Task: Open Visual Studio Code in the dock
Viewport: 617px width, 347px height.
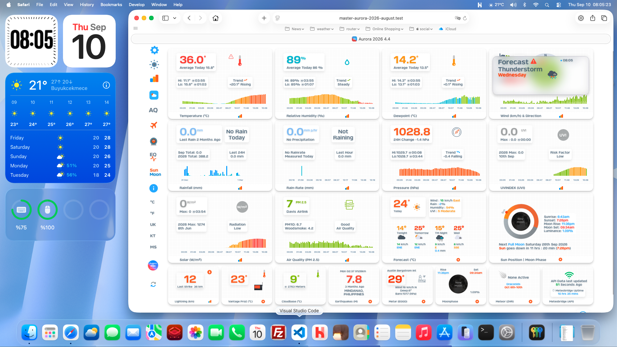Action: [x=299, y=333]
